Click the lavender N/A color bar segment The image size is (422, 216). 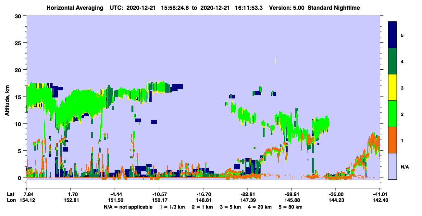(392, 166)
